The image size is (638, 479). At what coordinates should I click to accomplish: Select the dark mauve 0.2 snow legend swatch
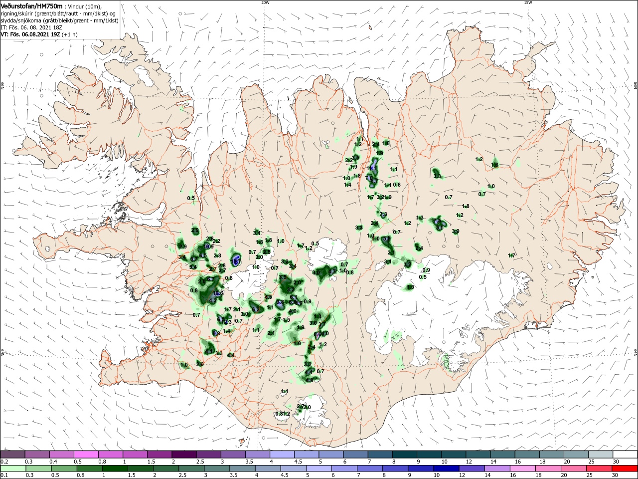pyautogui.click(x=12, y=455)
